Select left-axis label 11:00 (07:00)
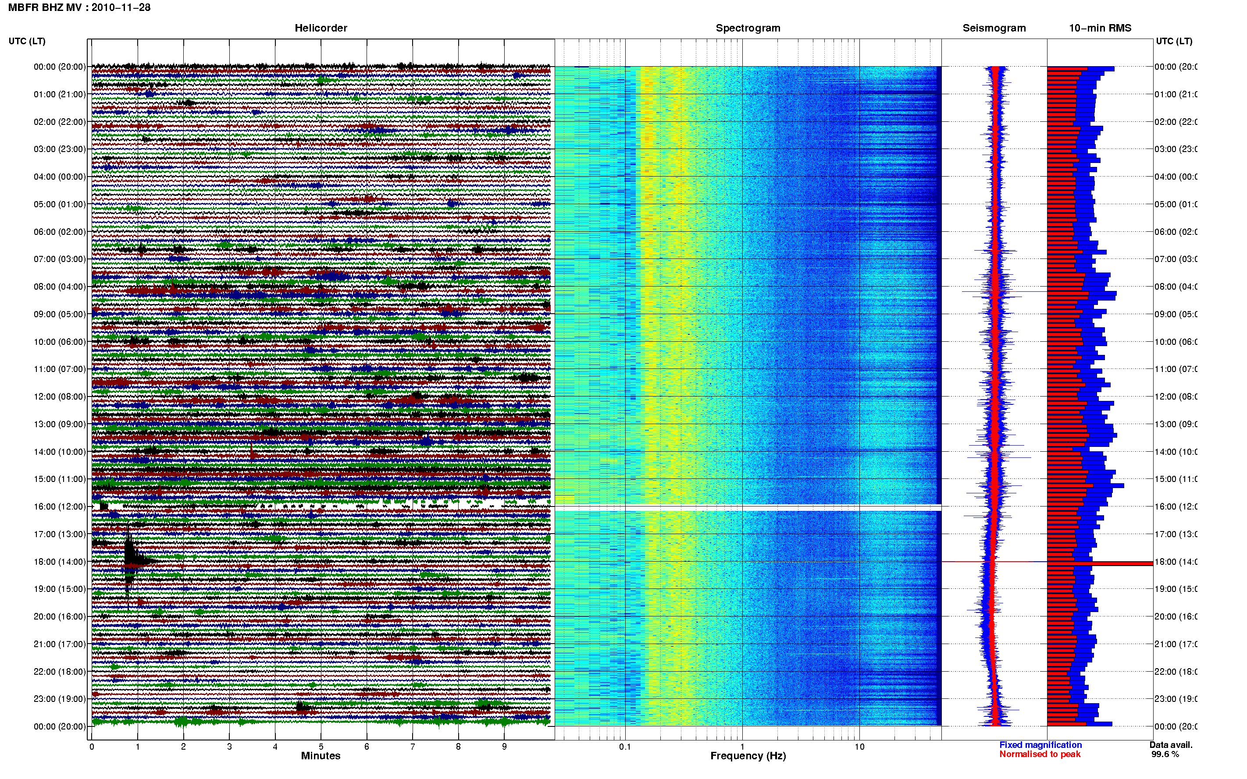Screen dimensions: 1247x779 (60, 369)
